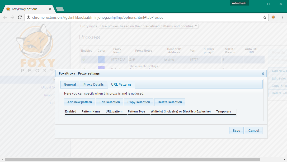Save the proxy settings

(236, 130)
